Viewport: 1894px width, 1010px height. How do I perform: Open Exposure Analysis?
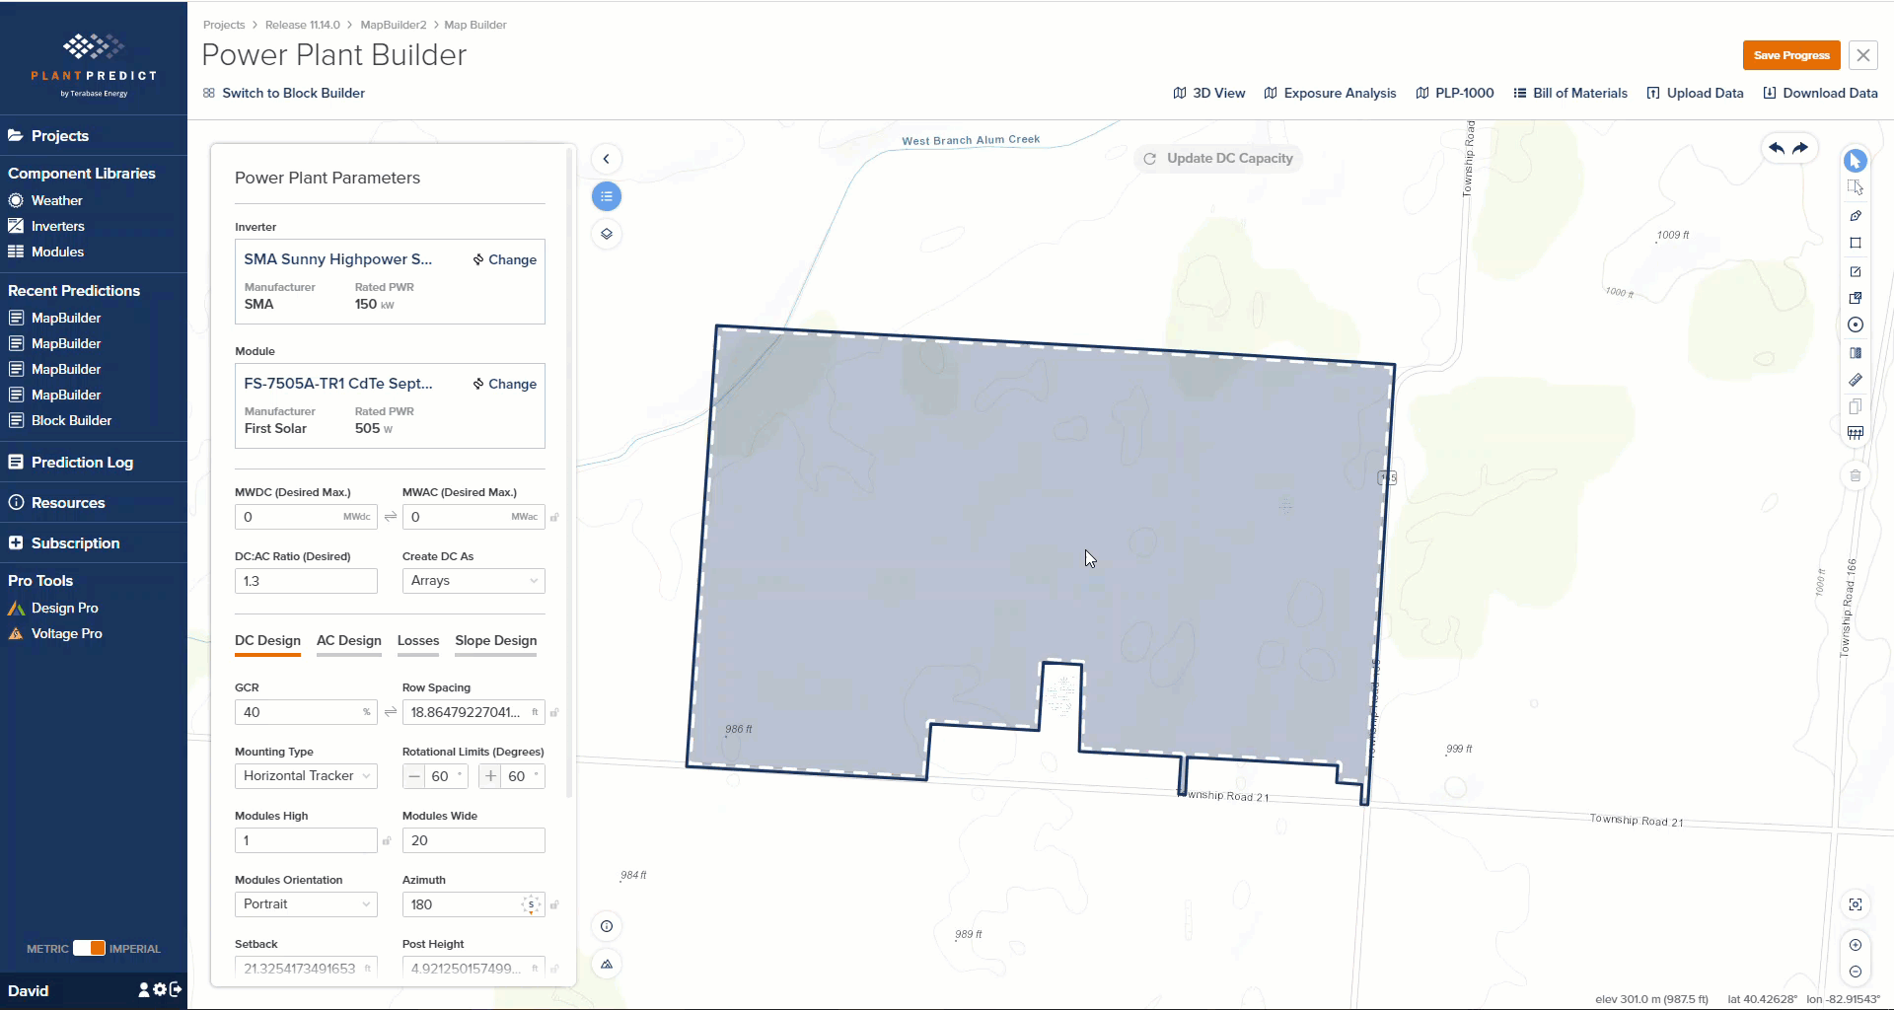[x=1330, y=93]
